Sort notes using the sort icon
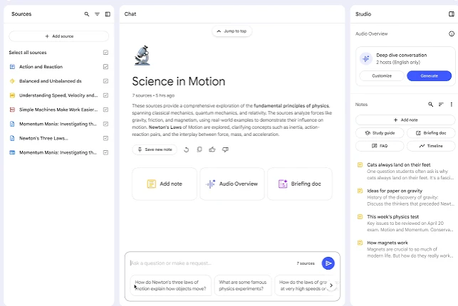This screenshot has height=306, width=458. (x=441, y=105)
